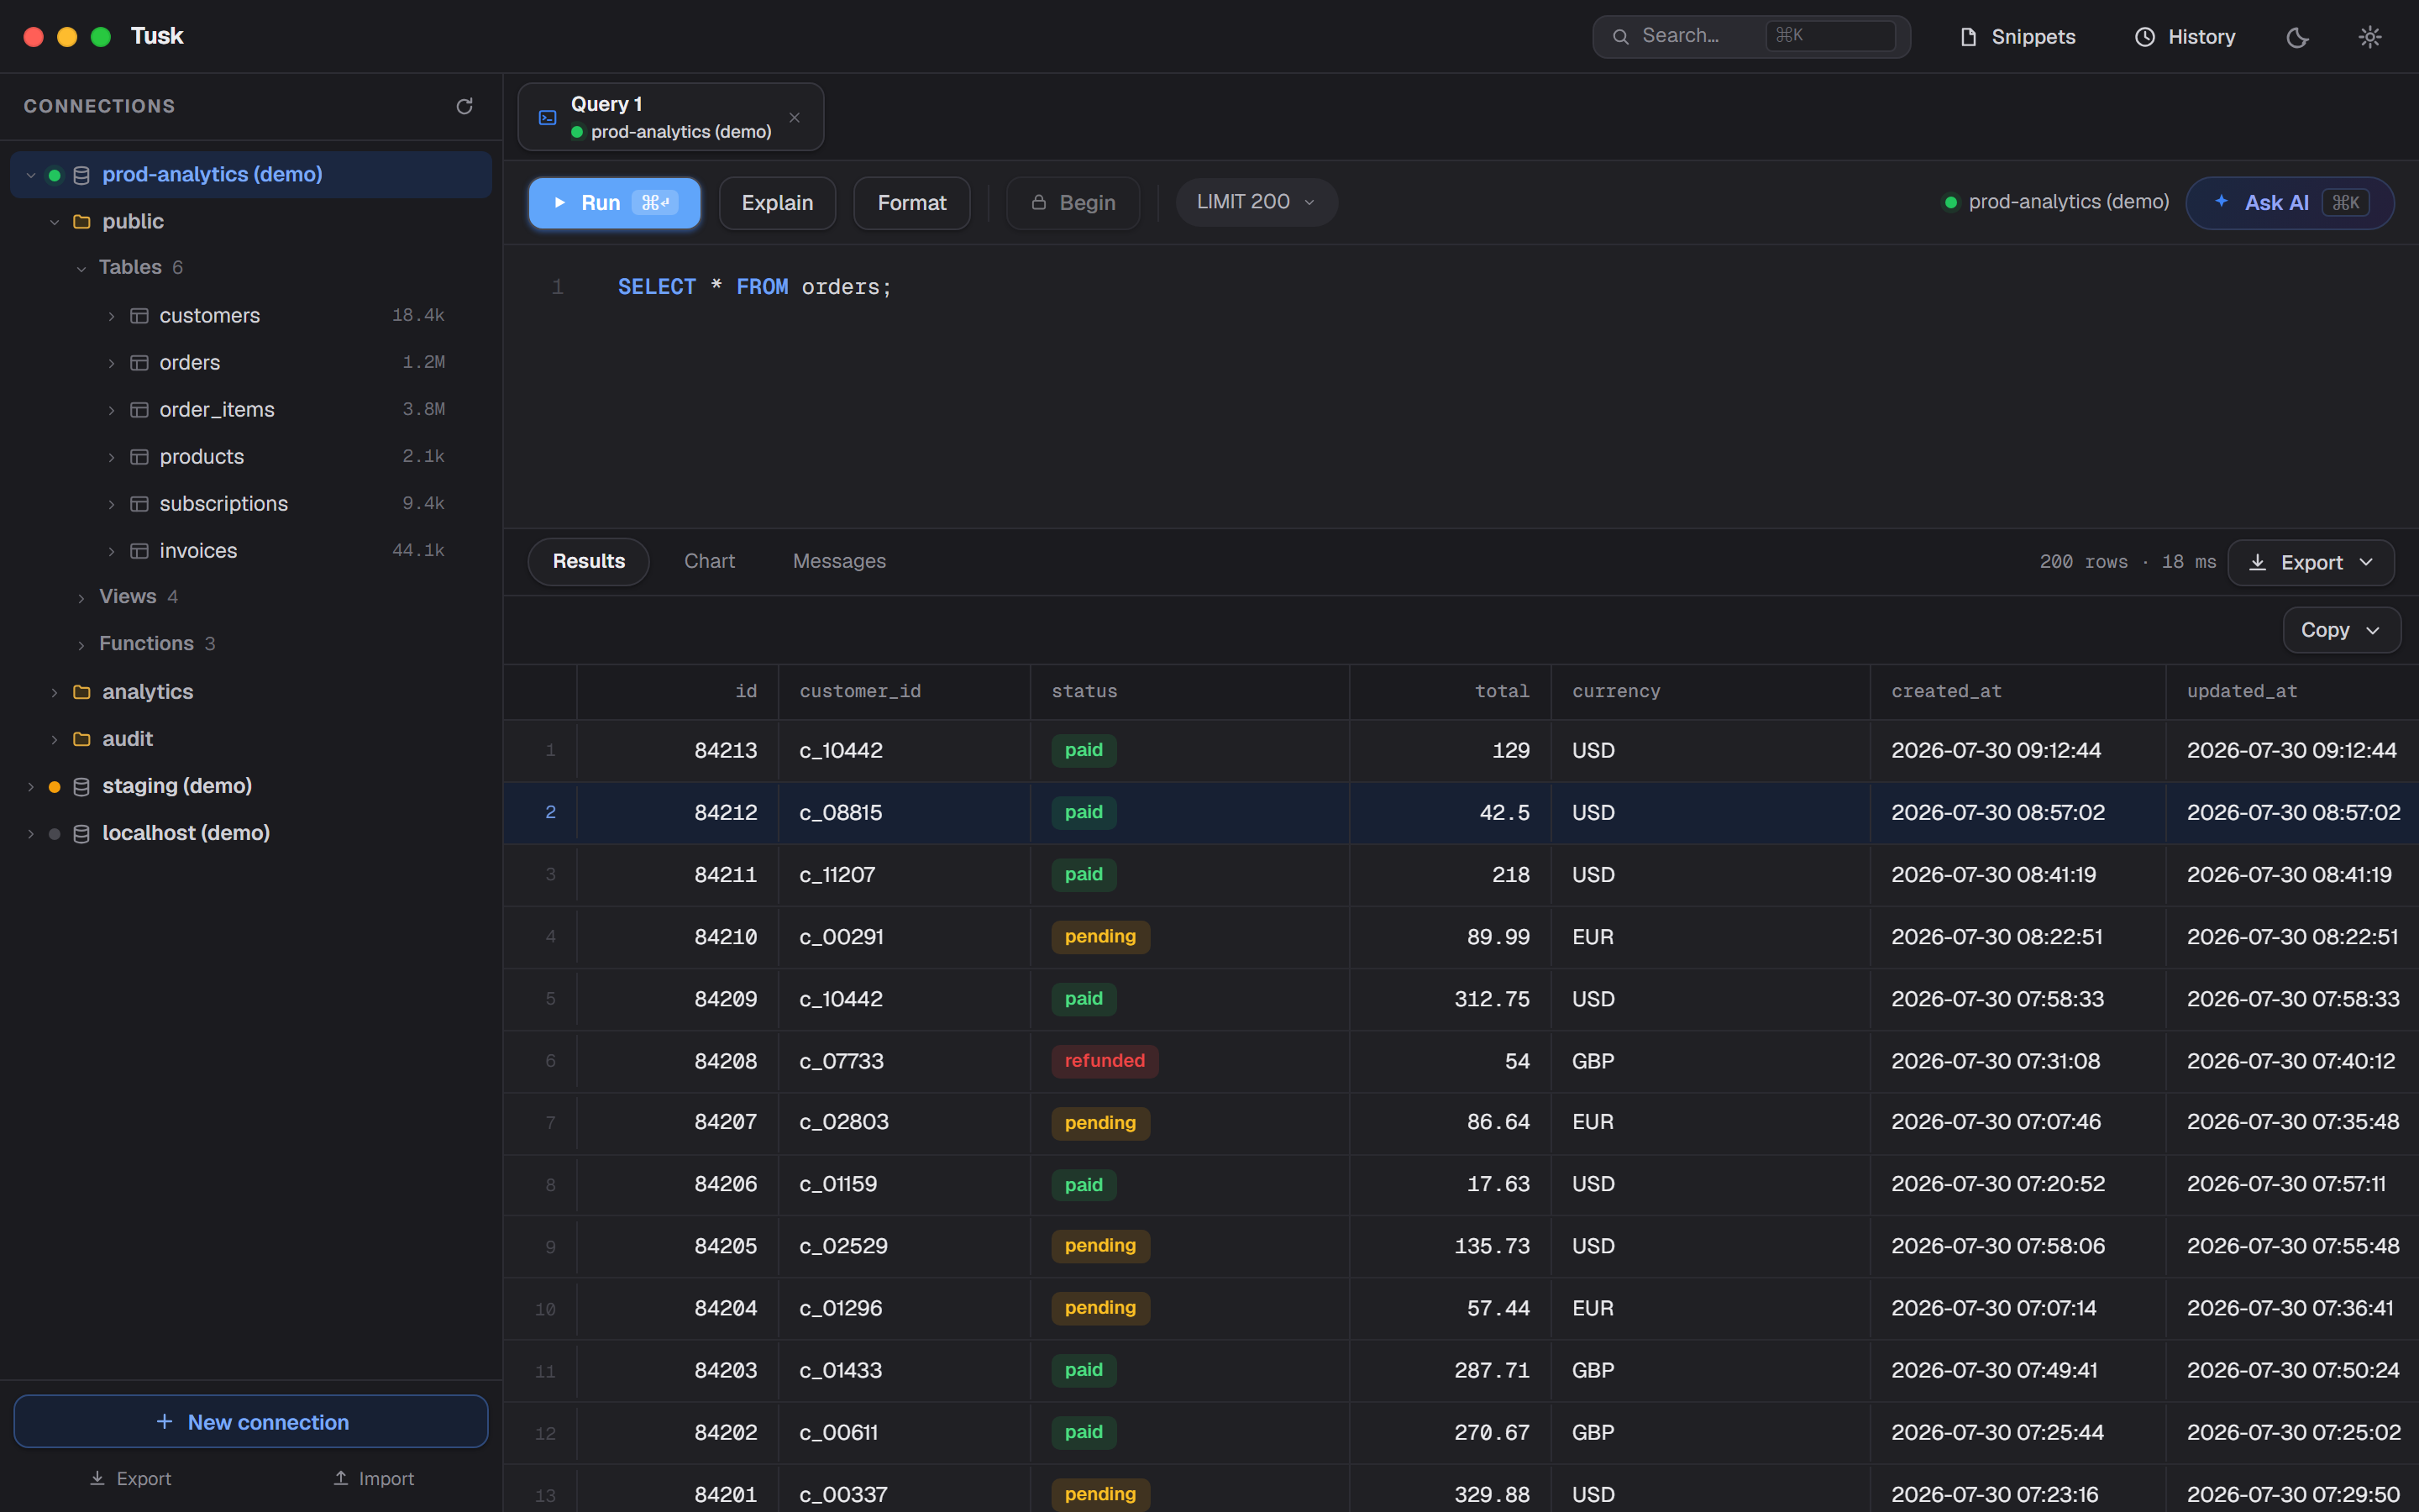Click the created_at column header

(x=2018, y=691)
